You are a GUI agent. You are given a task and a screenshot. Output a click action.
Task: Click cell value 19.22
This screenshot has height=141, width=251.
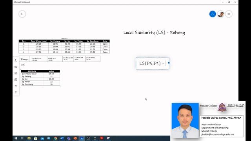pos(93,52)
